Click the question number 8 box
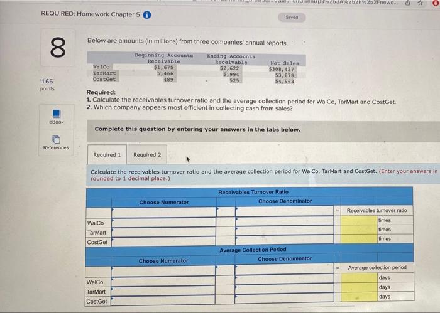Image resolution: width=440 pixels, height=313 pixels. 58,48
